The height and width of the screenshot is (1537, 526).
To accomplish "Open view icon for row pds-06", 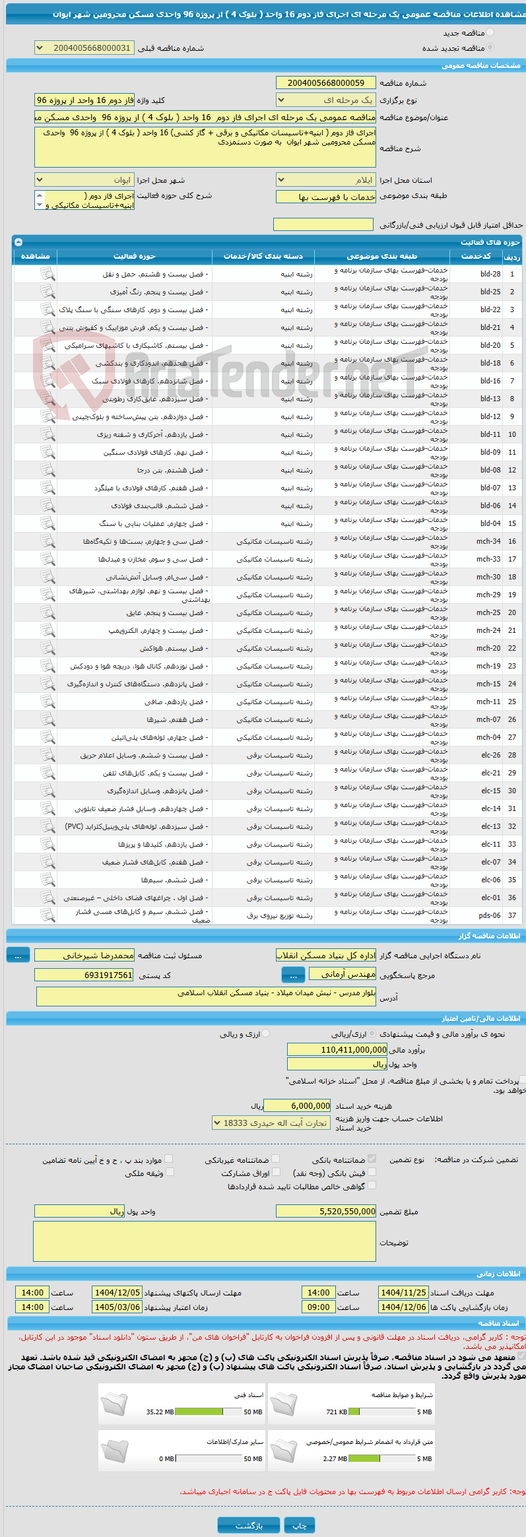I will click(x=48, y=915).
